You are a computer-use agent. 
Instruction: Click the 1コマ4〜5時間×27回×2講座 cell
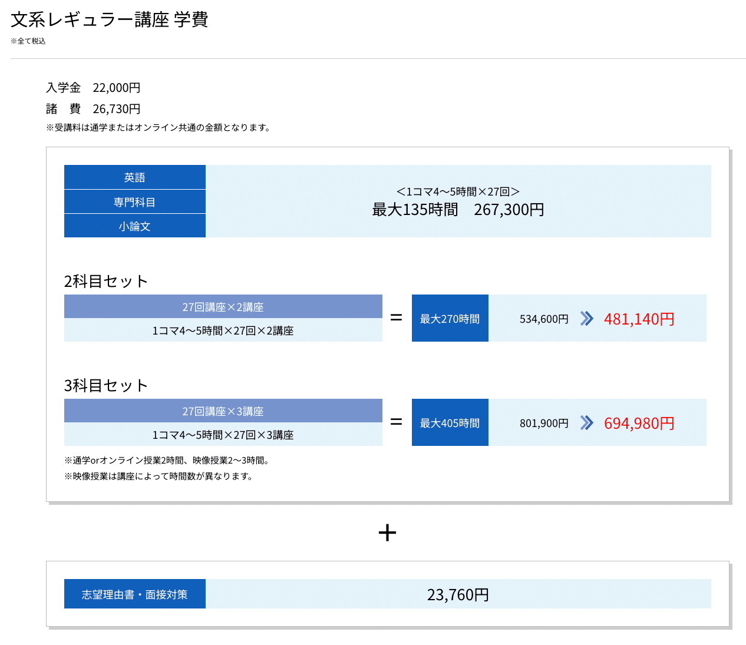[x=223, y=330]
